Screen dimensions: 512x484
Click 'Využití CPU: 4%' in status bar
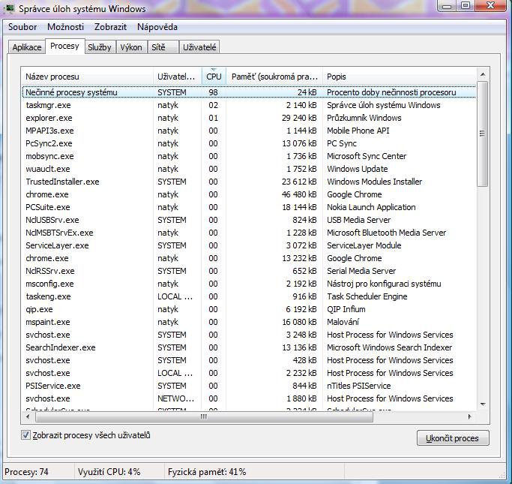pos(109,472)
